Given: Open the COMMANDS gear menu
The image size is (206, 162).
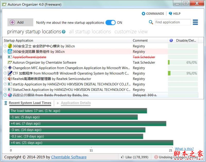Looking at the screenshot, I should (x=153, y=14).
